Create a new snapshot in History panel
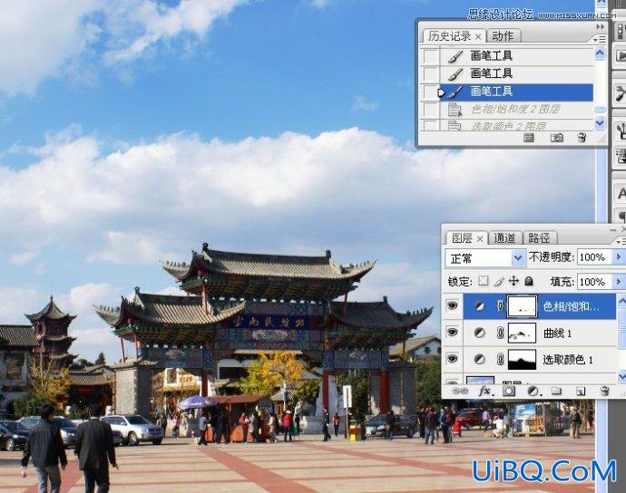Screen dimensions: 626x493 (x=556, y=138)
